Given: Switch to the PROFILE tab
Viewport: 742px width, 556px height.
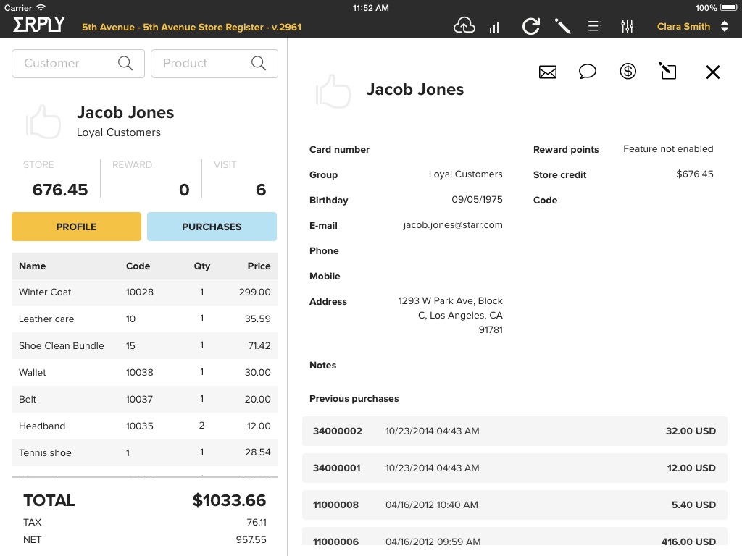Looking at the screenshot, I should click(x=76, y=227).
